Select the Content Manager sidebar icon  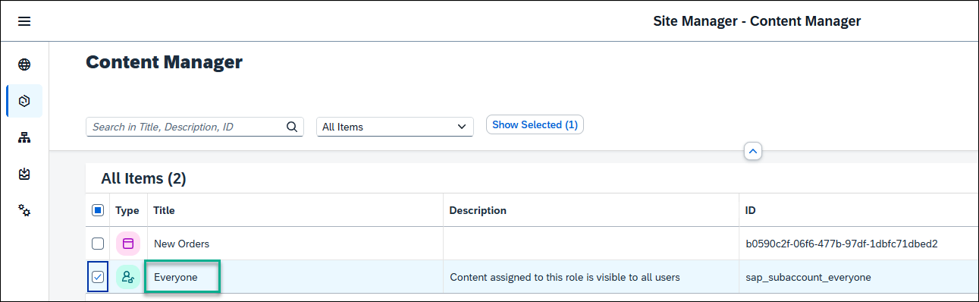coord(24,101)
